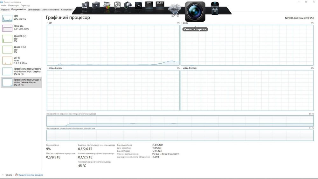This screenshot has width=318, height=179.
Task: Open the Файл menu
Action: click(3, 5)
